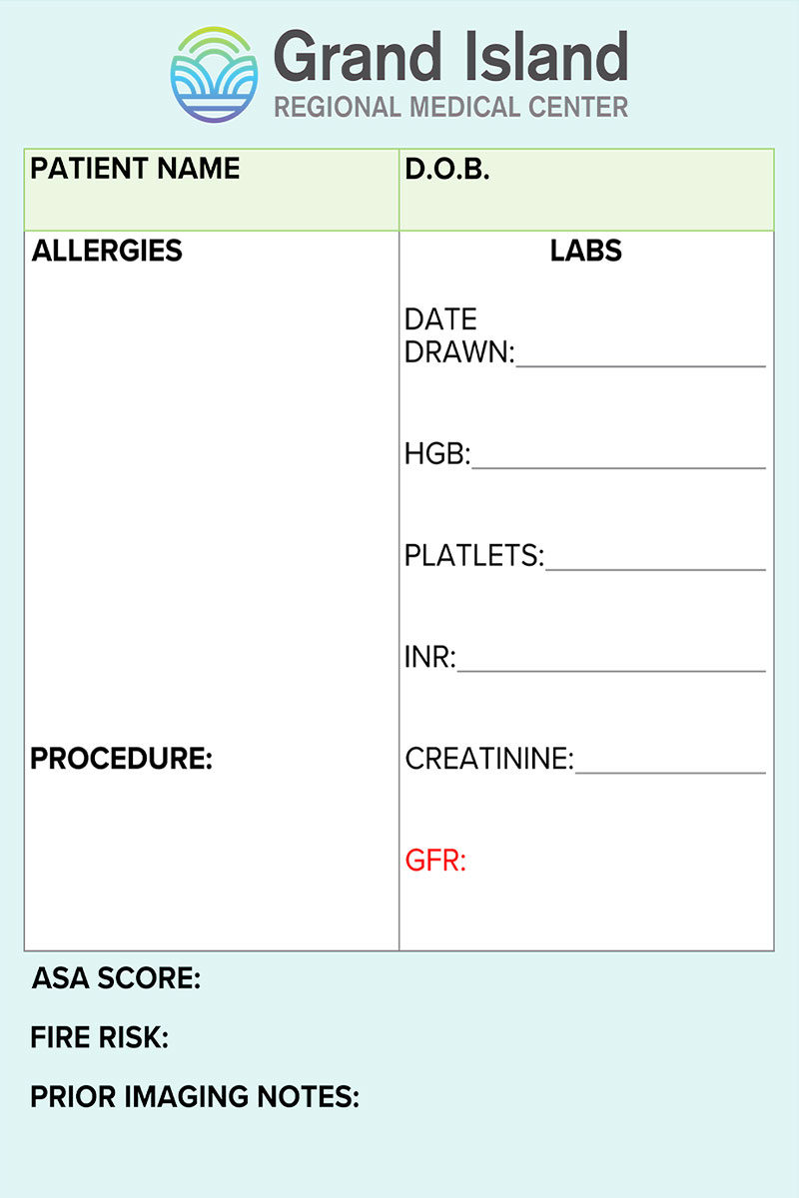Click the Grand Island title text
This screenshot has height=1198, width=799.
pos(451,59)
